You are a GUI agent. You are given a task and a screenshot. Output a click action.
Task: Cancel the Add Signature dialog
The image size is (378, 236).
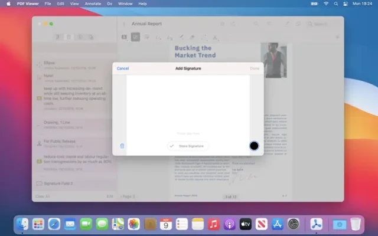click(123, 68)
